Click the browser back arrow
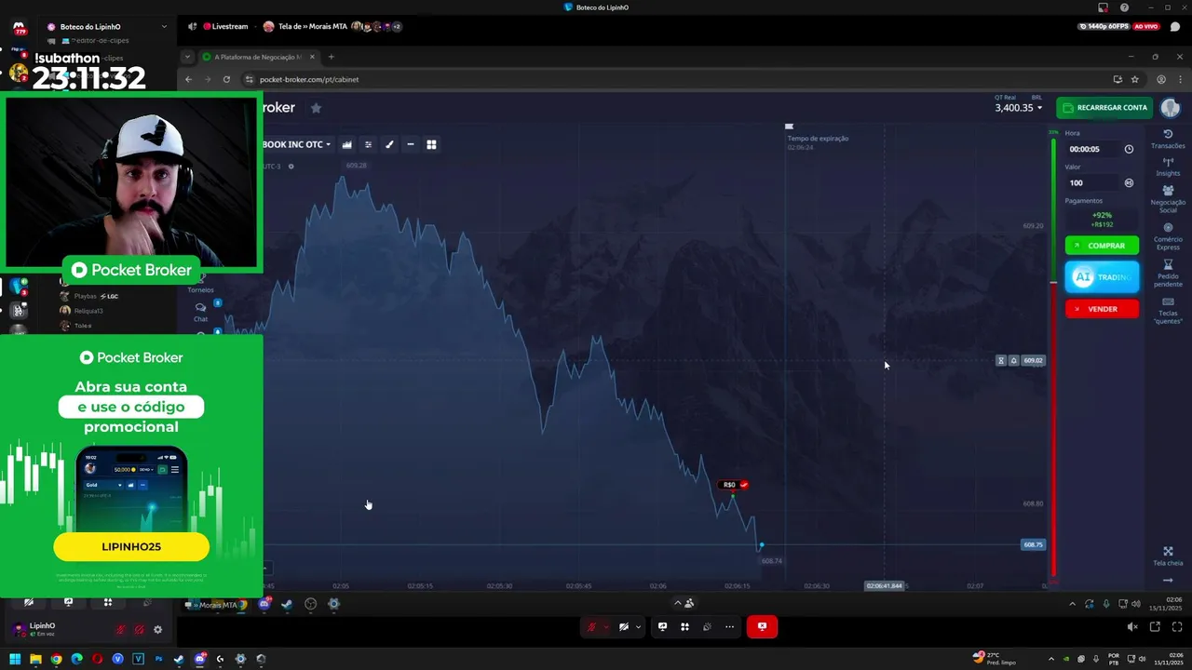 pyautogui.click(x=188, y=79)
